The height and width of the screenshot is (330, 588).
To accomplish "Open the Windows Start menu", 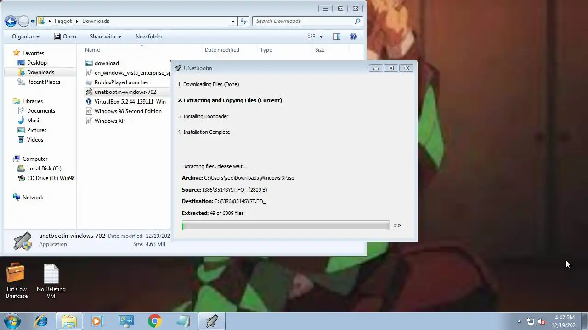I will 12,321.
